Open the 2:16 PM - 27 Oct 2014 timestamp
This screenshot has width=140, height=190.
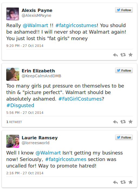click(25, 173)
